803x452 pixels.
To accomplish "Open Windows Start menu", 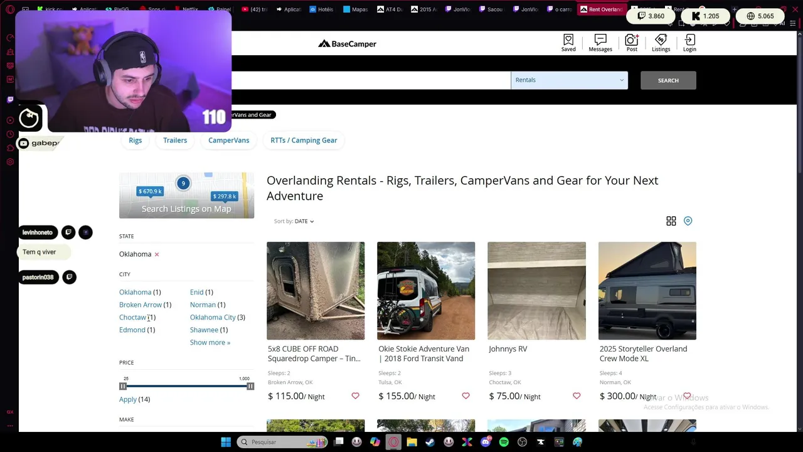I will click(x=226, y=442).
